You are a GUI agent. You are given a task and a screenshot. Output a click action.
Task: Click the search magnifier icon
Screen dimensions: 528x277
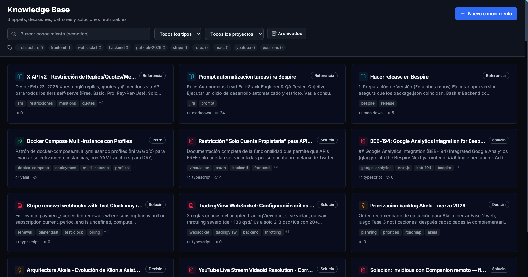pyautogui.click(x=14, y=34)
